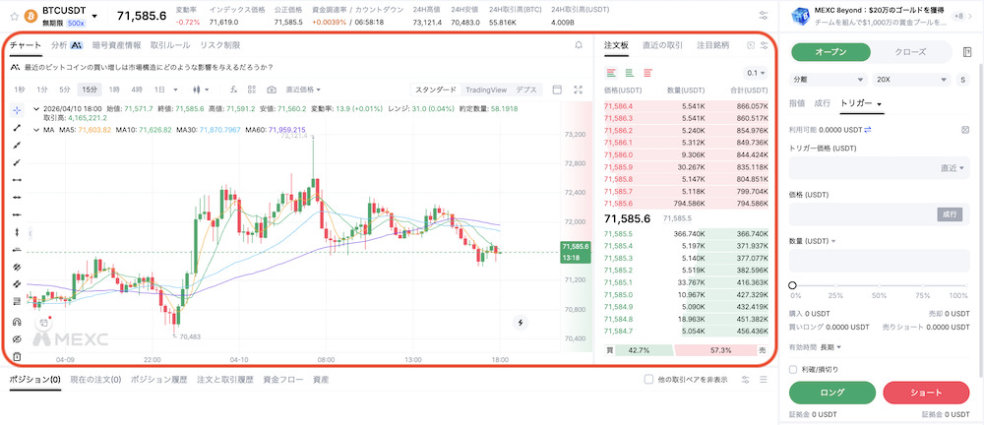Open the indicators fx icon
Screen dimensions: 984x425
[x=234, y=90]
